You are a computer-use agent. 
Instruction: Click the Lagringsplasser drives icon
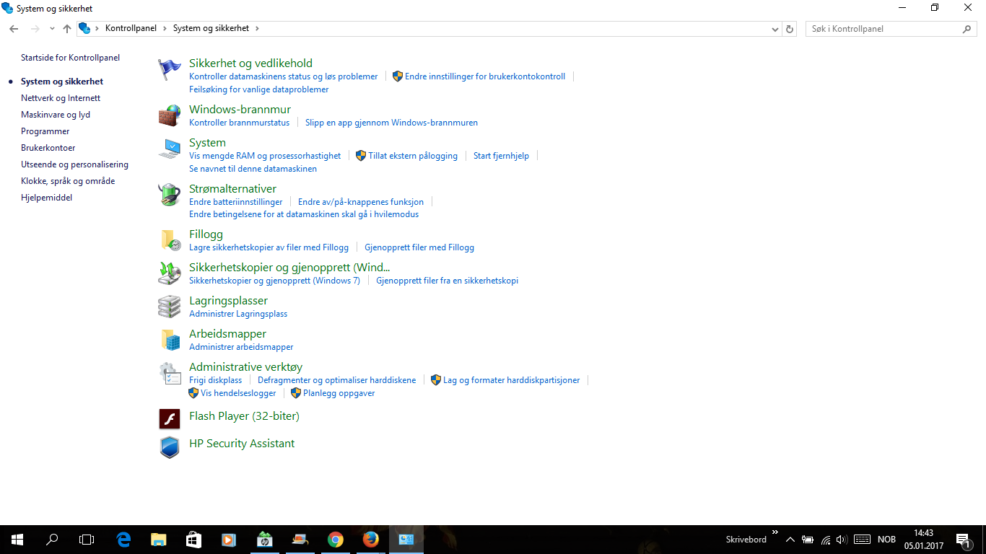(x=170, y=307)
